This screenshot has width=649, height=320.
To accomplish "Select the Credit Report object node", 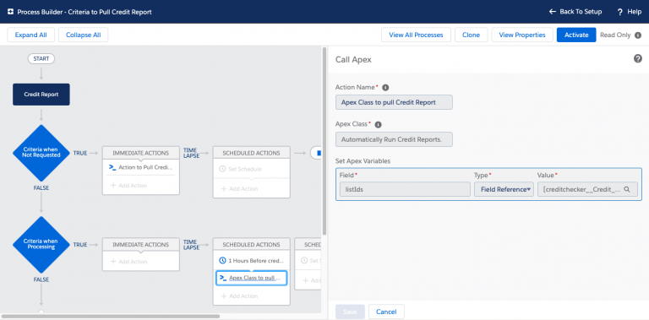I will [41, 95].
